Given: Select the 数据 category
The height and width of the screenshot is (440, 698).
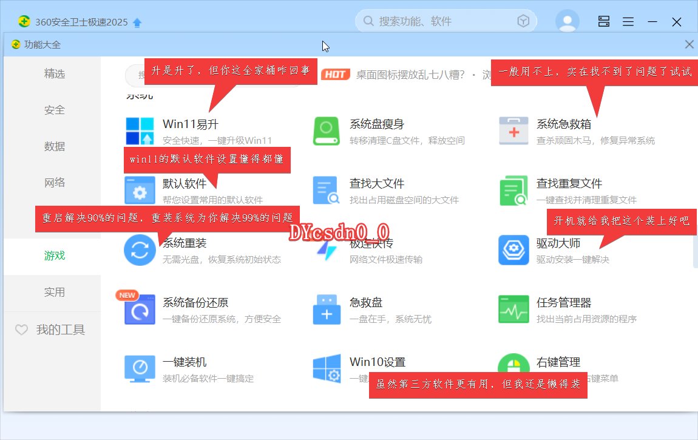Looking at the screenshot, I should point(54,146).
